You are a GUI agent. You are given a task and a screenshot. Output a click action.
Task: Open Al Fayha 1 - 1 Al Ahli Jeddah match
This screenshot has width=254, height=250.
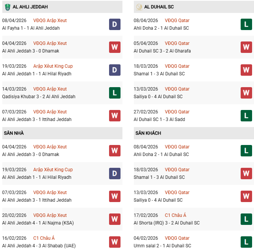pyautogui.click(x=31, y=28)
